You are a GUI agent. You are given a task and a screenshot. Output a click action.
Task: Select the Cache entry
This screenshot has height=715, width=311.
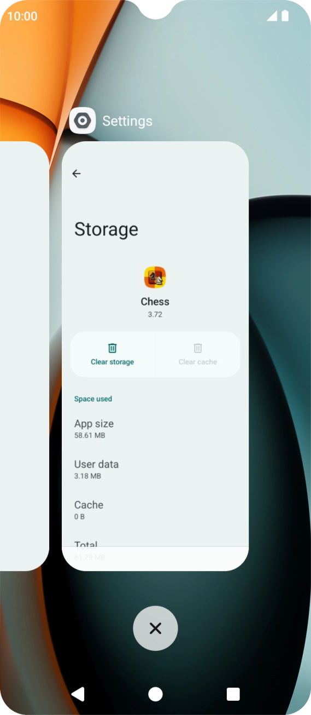click(155, 510)
